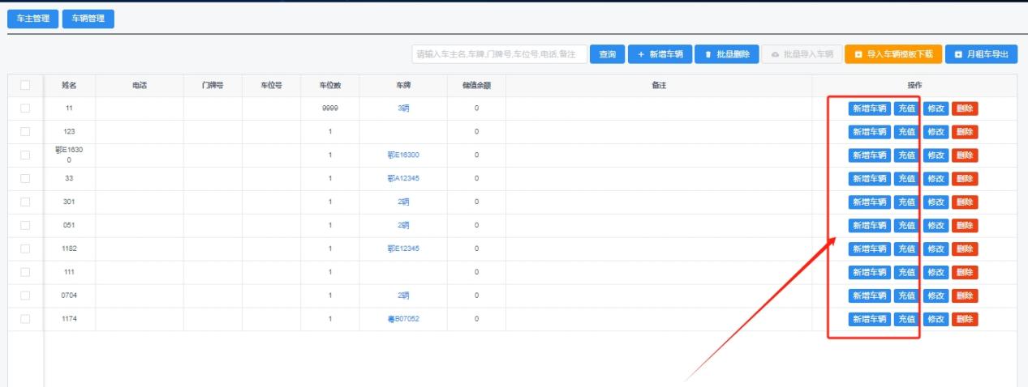Toggle the select-all checkbox in table header
Viewport: 1028px width, 387px height.
[x=25, y=85]
